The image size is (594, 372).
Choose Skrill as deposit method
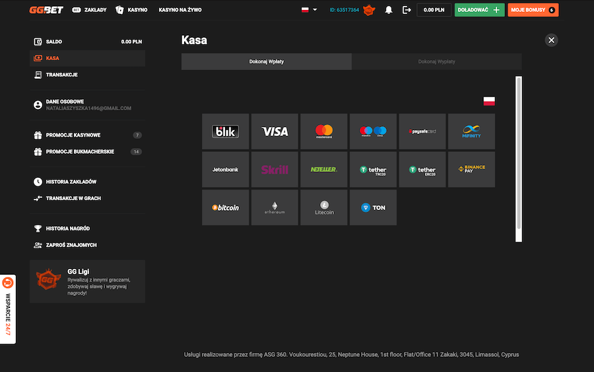point(275,170)
